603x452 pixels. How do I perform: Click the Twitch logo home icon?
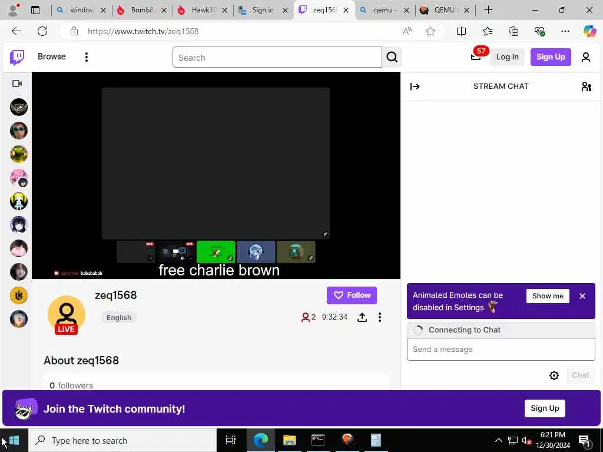click(x=17, y=57)
